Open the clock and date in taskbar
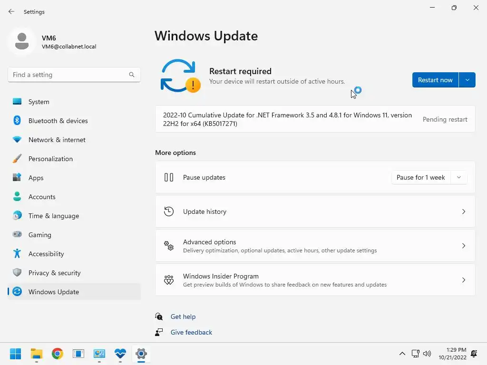 (x=452, y=354)
